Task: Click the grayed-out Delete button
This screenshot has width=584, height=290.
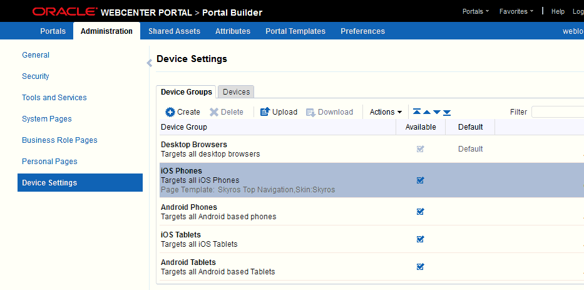Action: pyautogui.click(x=226, y=112)
